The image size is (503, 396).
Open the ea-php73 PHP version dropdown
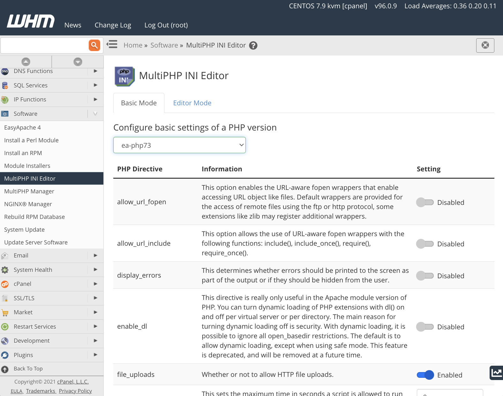(179, 145)
